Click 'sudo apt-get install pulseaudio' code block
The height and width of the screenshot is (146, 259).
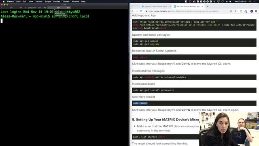pos(194,90)
